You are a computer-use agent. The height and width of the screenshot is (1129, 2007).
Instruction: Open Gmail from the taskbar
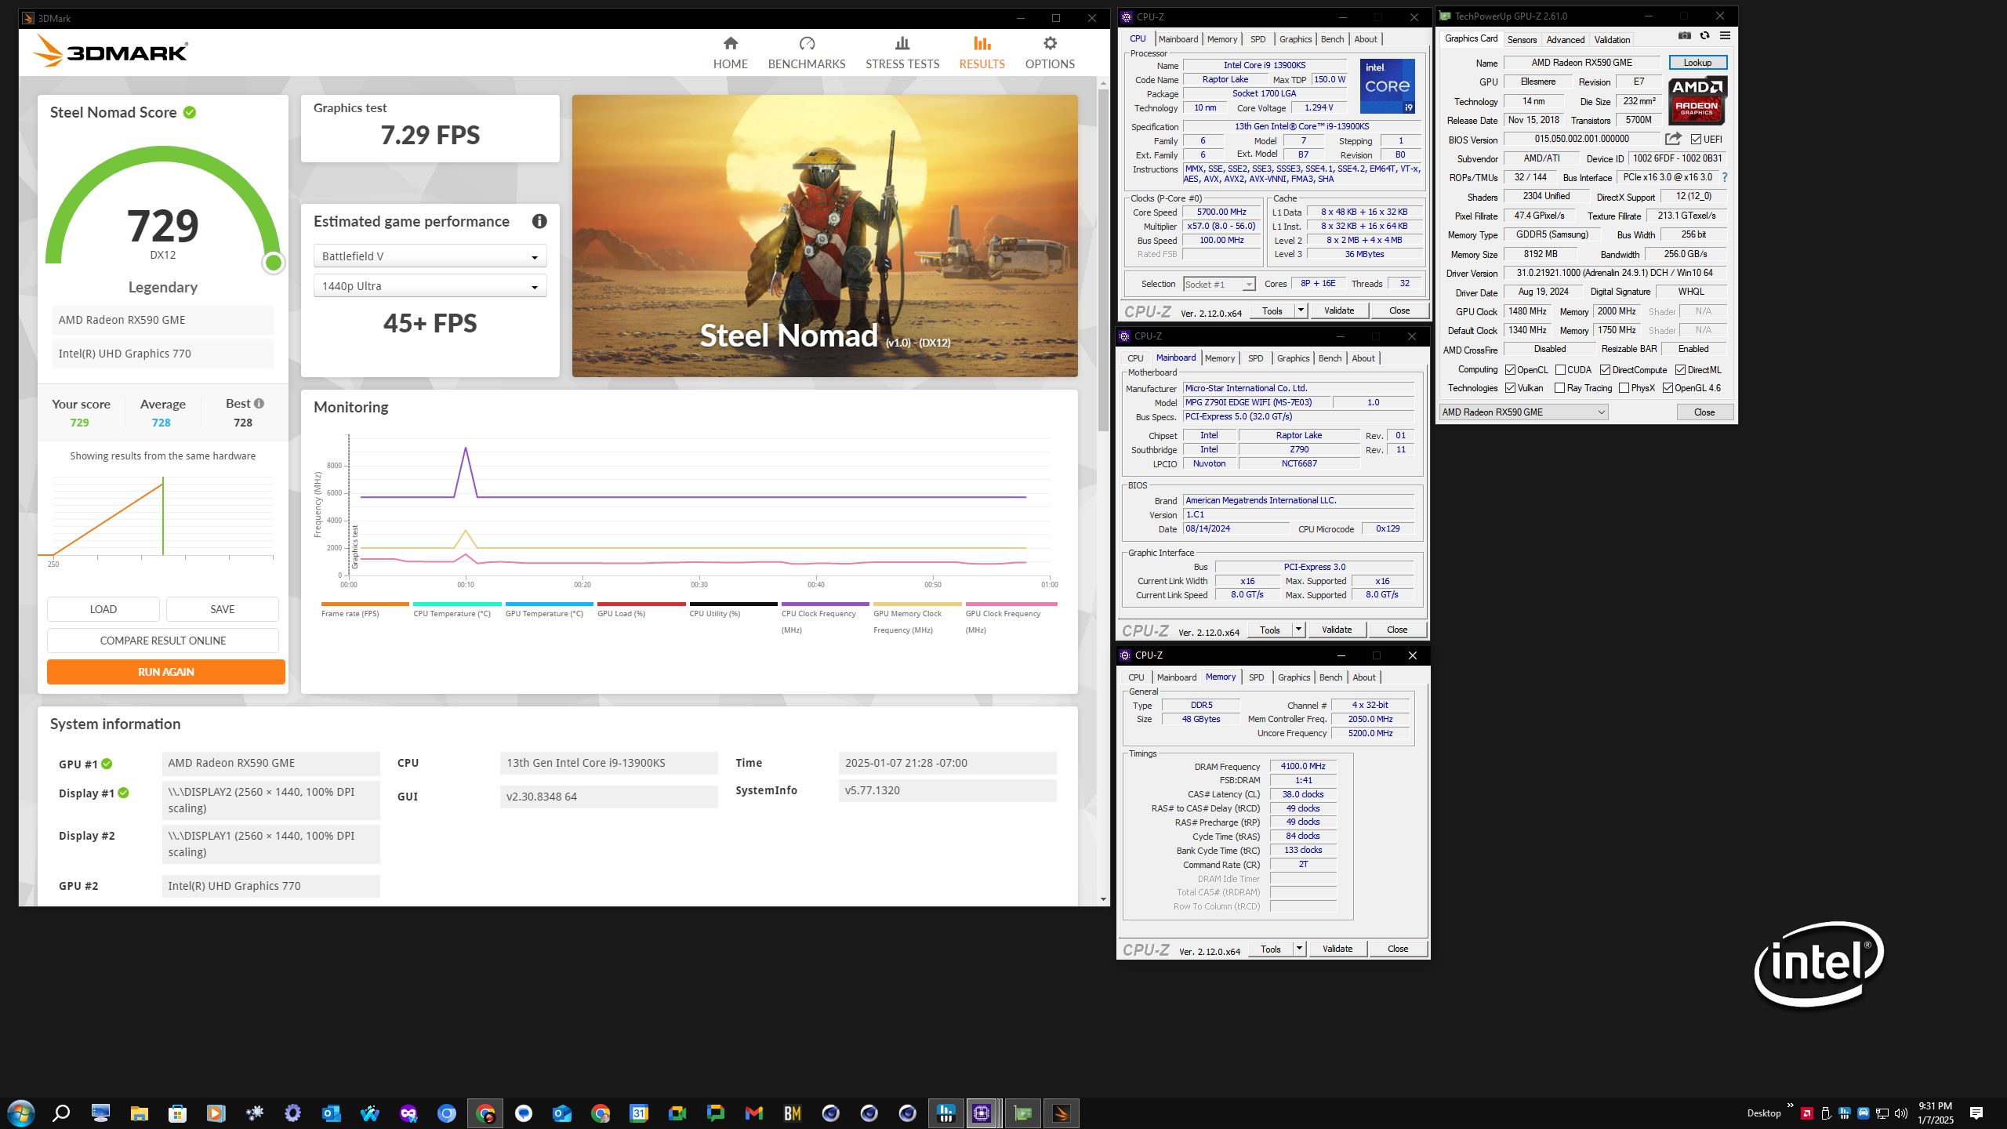(753, 1113)
